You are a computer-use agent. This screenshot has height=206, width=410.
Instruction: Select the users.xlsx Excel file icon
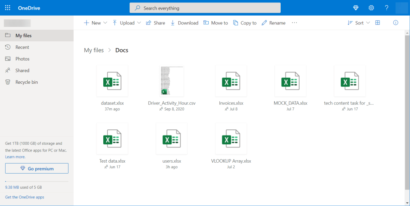coord(171,139)
